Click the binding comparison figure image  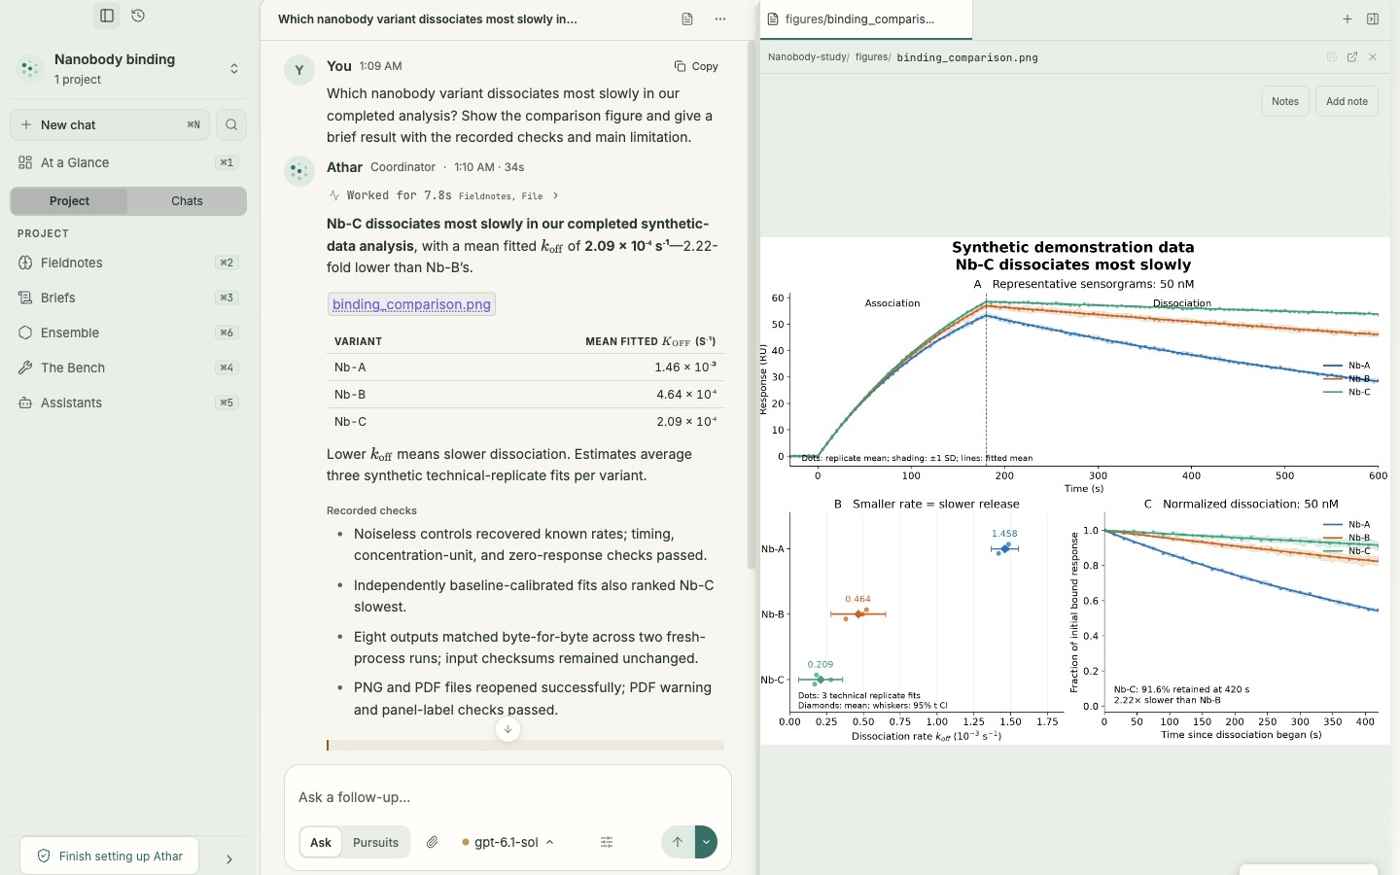1075,491
